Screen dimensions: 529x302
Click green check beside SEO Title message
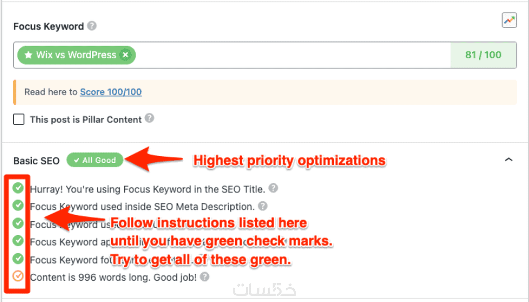point(18,188)
